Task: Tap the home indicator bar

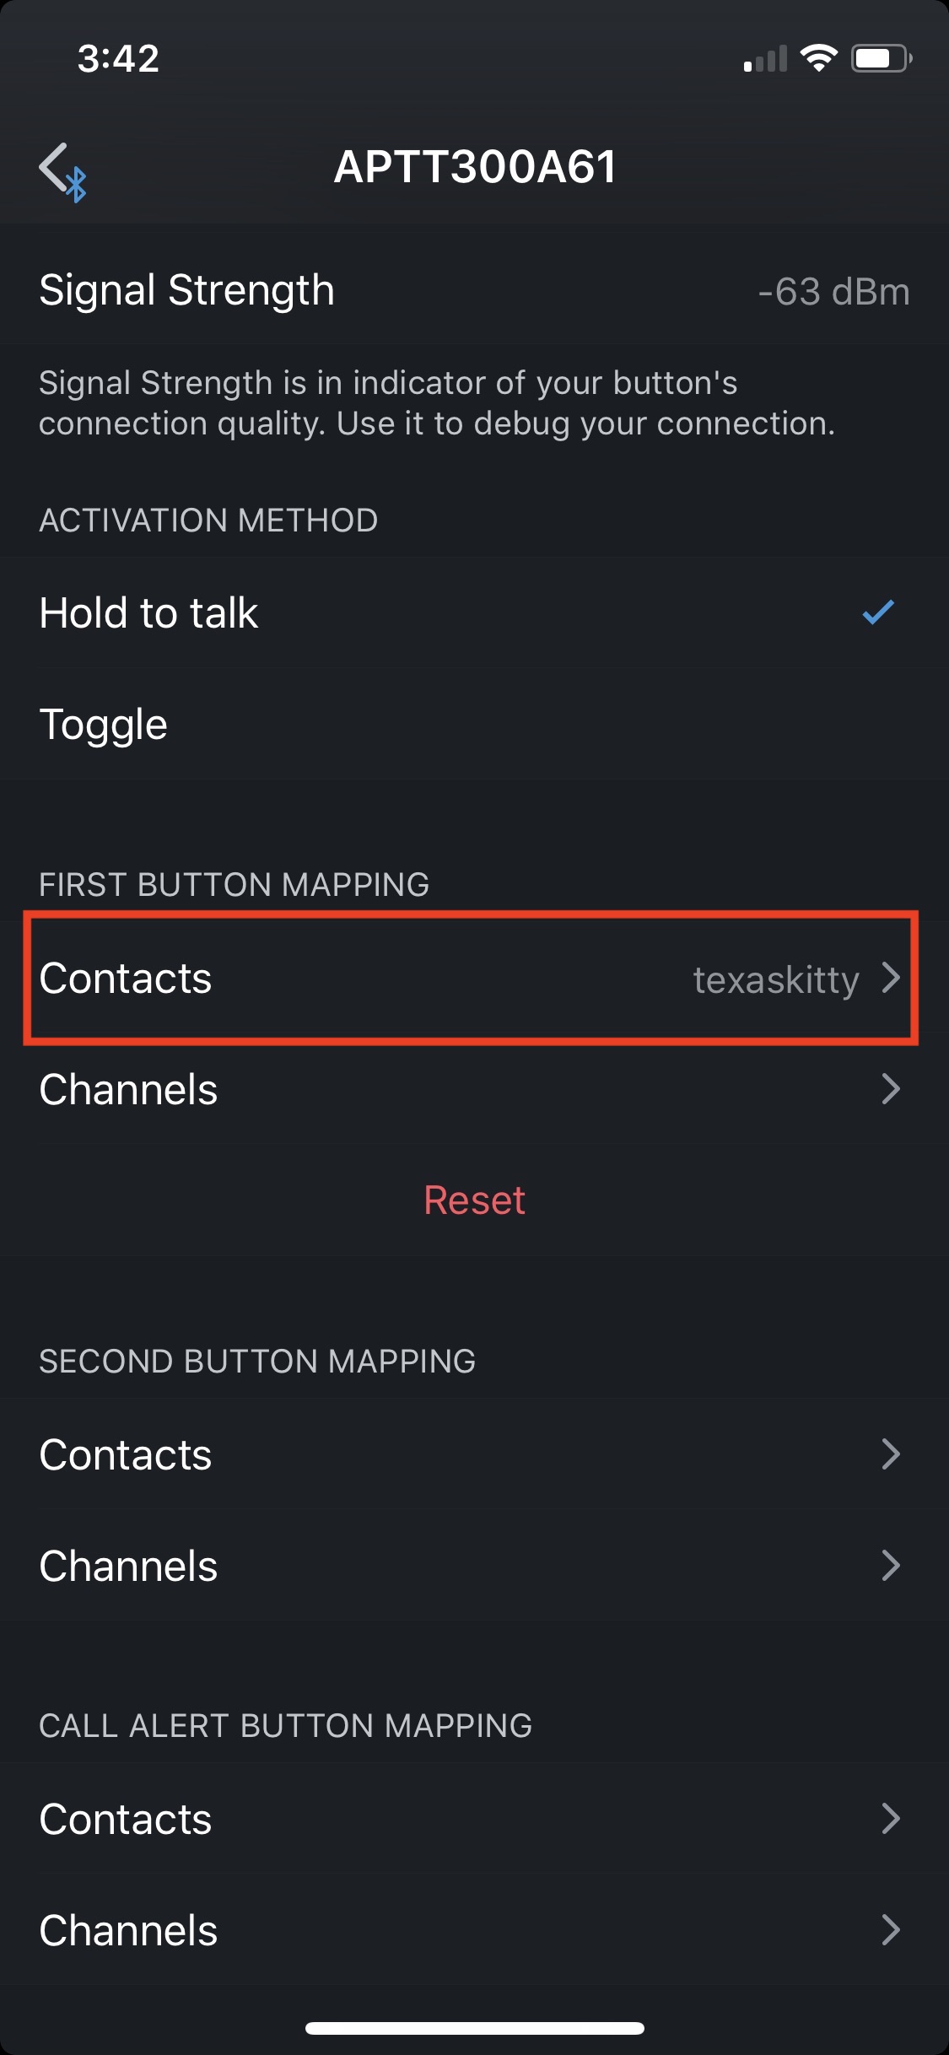Action: point(474,2029)
